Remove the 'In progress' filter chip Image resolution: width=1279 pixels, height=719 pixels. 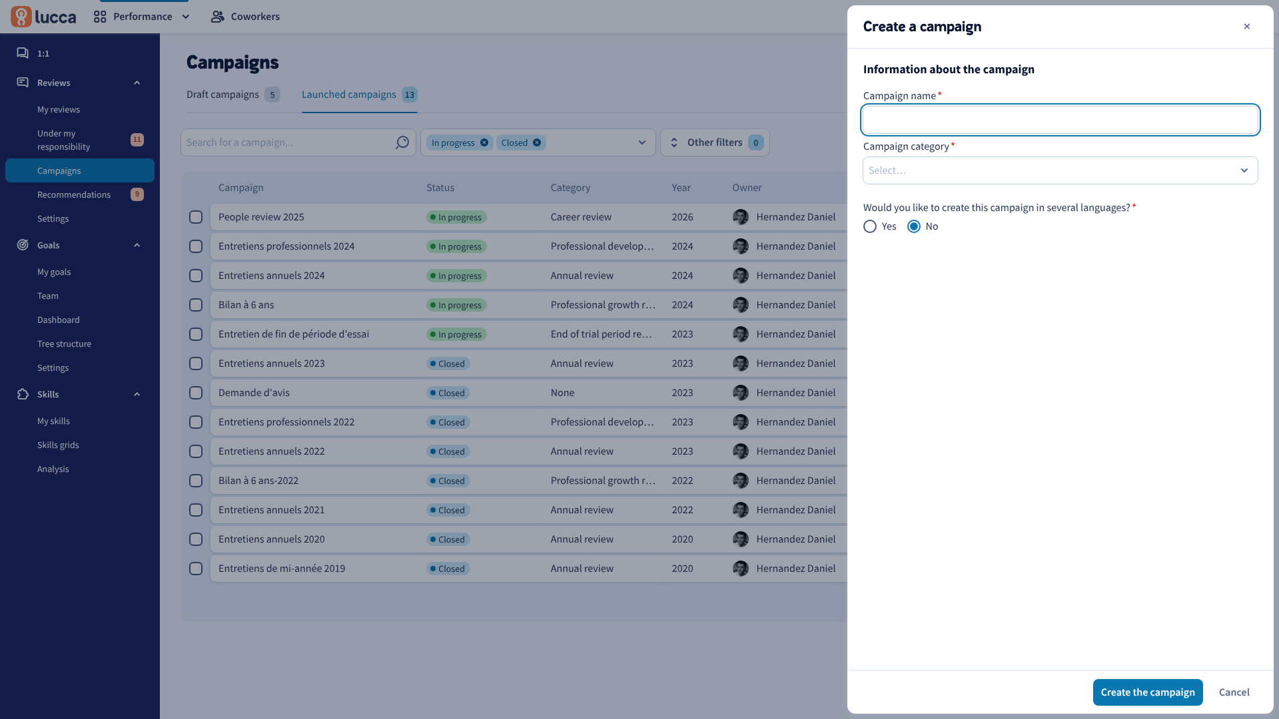[484, 142]
